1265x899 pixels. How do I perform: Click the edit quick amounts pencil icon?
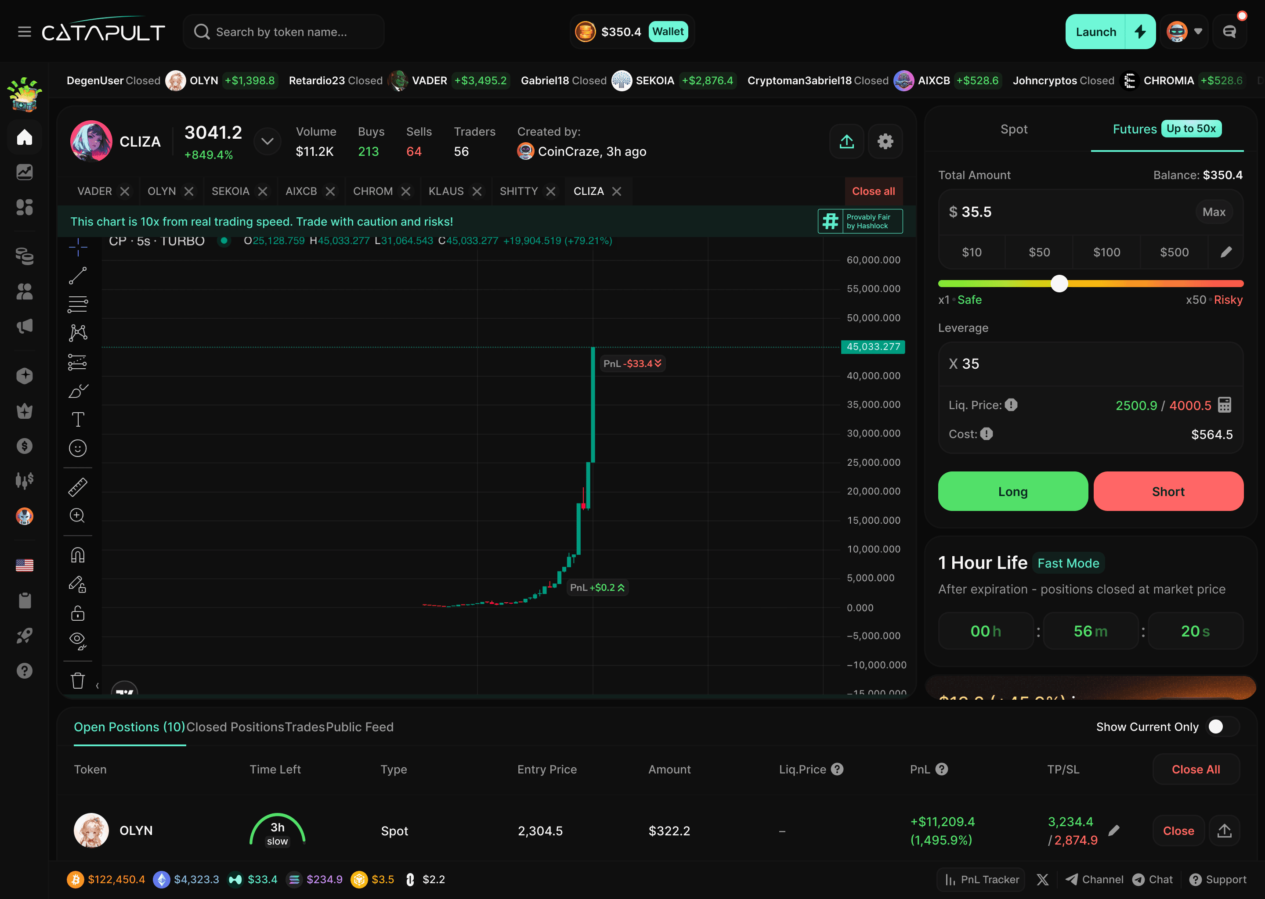tap(1226, 252)
